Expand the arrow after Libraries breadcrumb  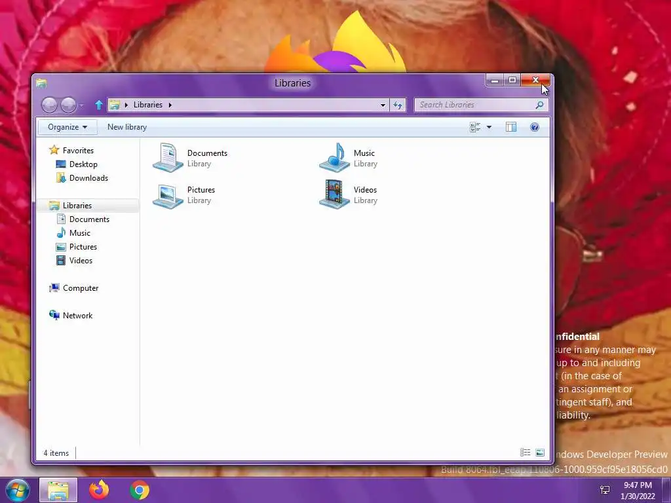(x=170, y=105)
